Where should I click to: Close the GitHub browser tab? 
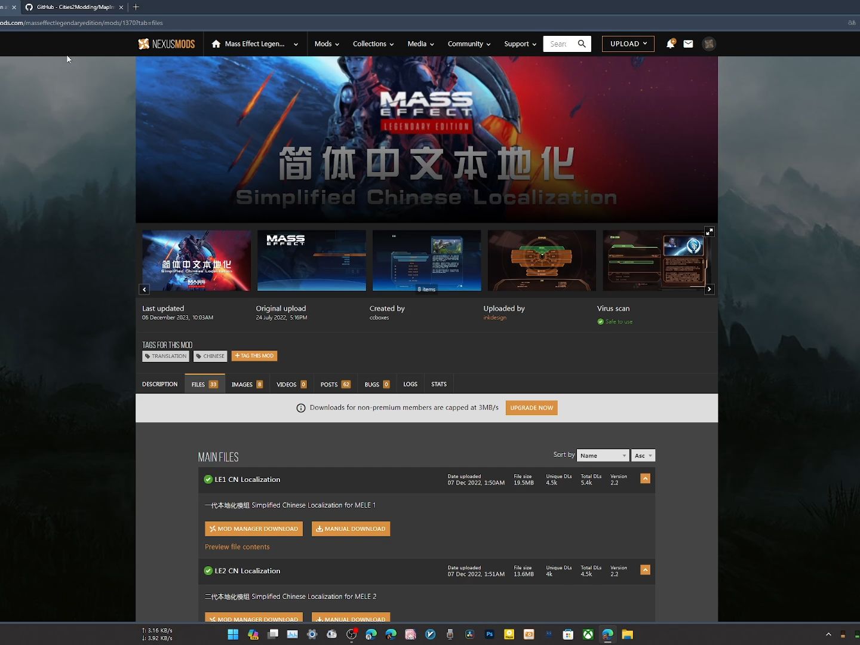(x=121, y=7)
